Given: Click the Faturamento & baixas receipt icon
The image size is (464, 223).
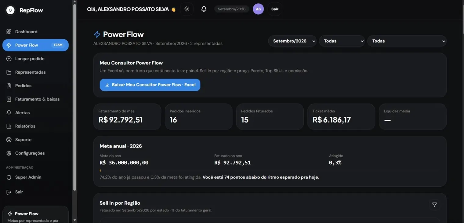Looking at the screenshot, I should tap(9, 99).
